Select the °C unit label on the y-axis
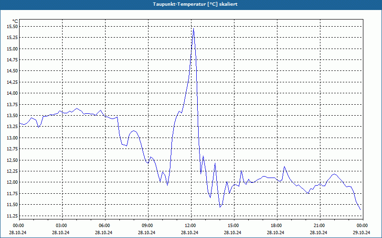Image resolution: width=382 pixels, height=238 pixels. pyautogui.click(x=15, y=21)
